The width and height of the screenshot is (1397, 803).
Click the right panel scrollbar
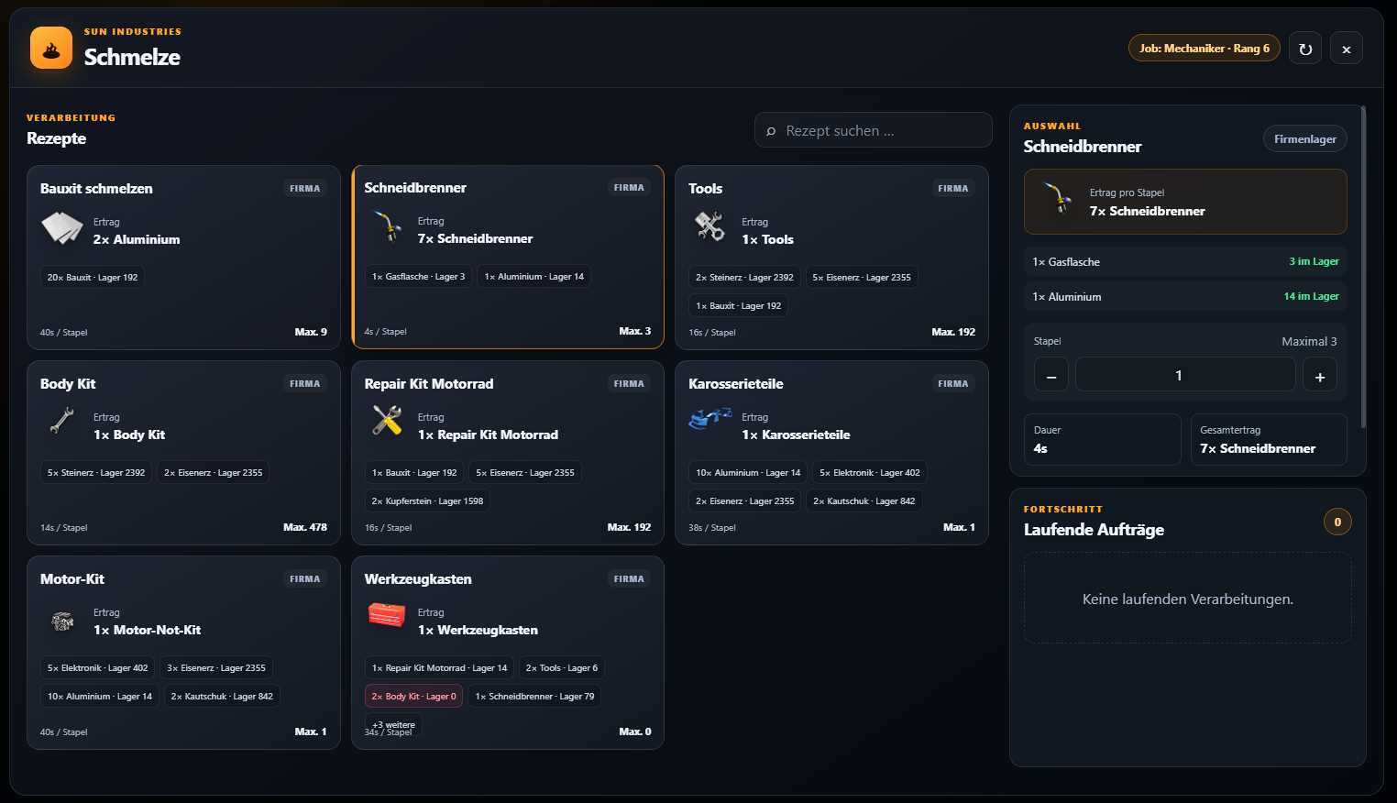1364,266
